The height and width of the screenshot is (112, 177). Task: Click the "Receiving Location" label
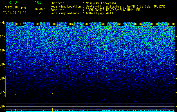66,6
